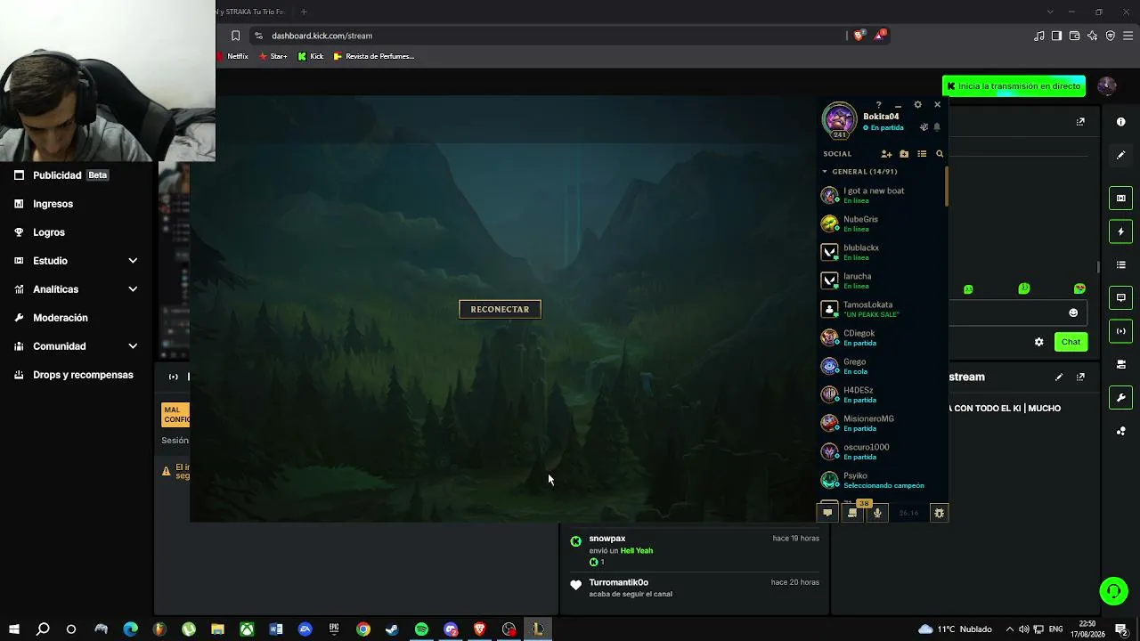The height and width of the screenshot is (641, 1140).
Task: Select friend H4DESz
Action: [882, 394]
